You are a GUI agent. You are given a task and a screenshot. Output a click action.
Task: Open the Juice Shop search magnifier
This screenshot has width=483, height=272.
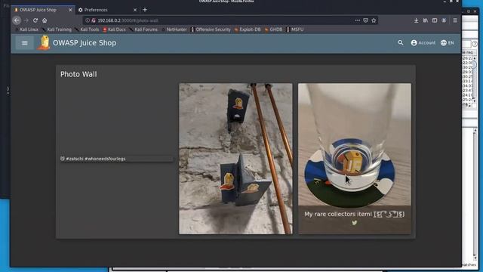point(401,43)
